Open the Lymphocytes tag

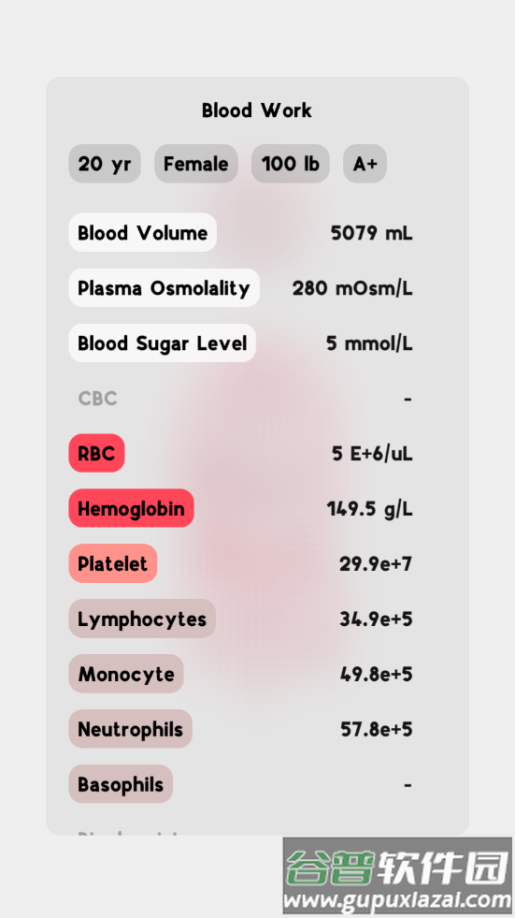tap(142, 619)
